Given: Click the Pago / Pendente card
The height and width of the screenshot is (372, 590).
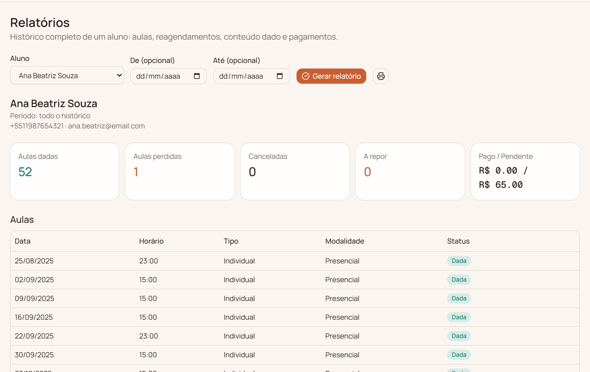Looking at the screenshot, I should pos(525,172).
